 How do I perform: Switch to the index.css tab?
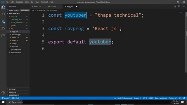click(x=37, y=6)
